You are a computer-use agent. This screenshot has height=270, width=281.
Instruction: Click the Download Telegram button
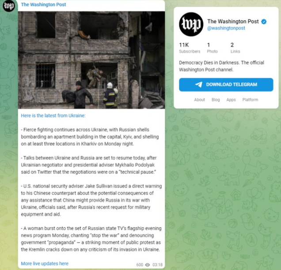[226, 84]
